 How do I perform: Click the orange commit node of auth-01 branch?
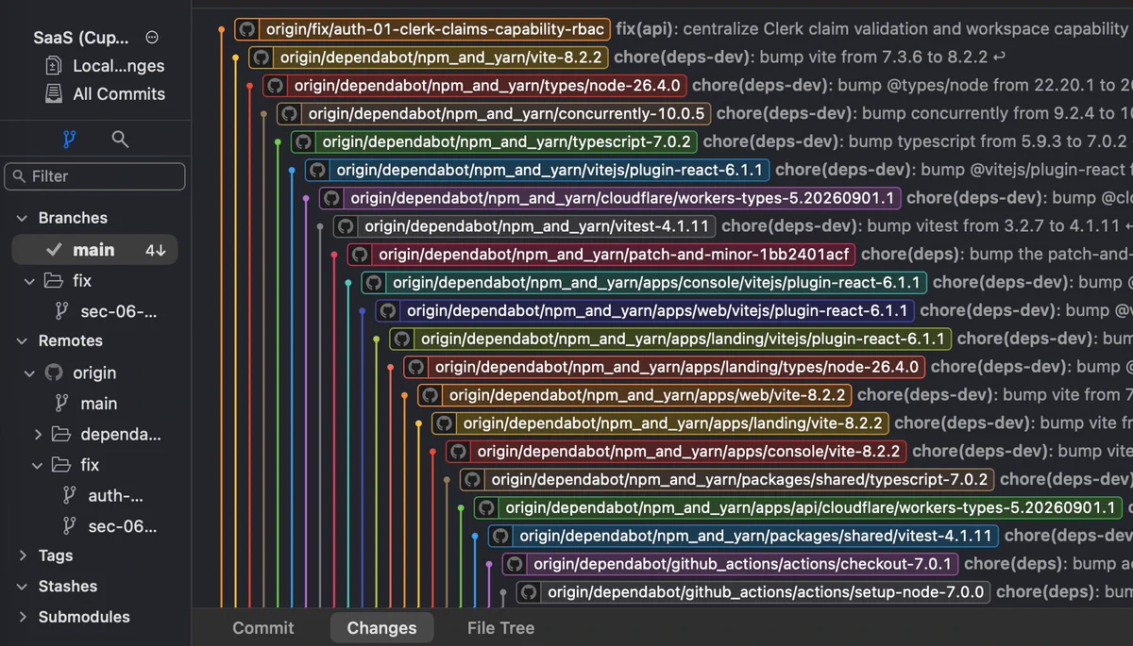tap(221, 29)
